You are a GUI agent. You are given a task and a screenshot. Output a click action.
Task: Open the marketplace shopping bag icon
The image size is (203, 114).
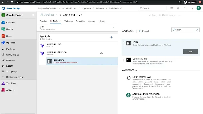(178, 8)
